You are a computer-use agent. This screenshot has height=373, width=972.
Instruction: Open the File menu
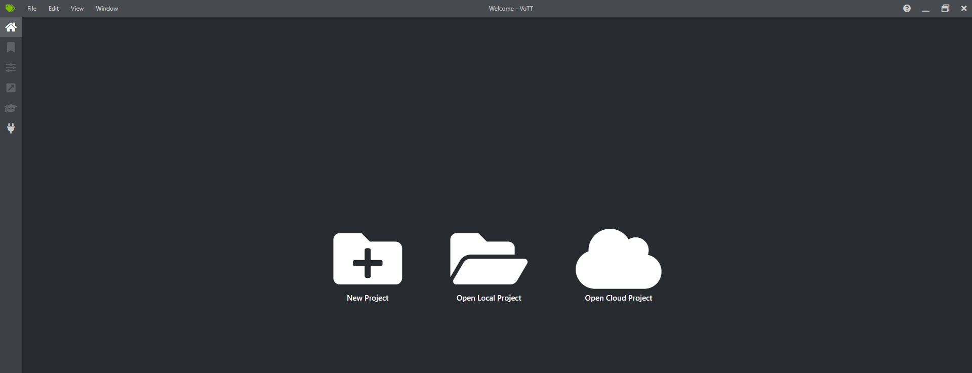(32, 9)
